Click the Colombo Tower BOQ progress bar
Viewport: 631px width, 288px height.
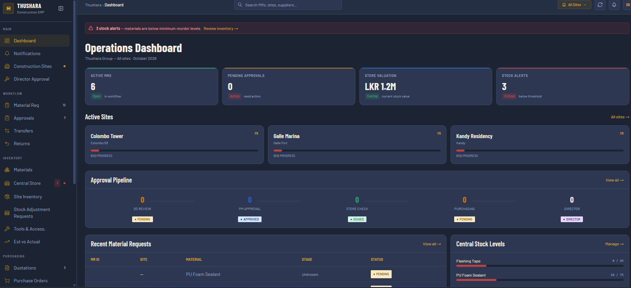[174, 151]
